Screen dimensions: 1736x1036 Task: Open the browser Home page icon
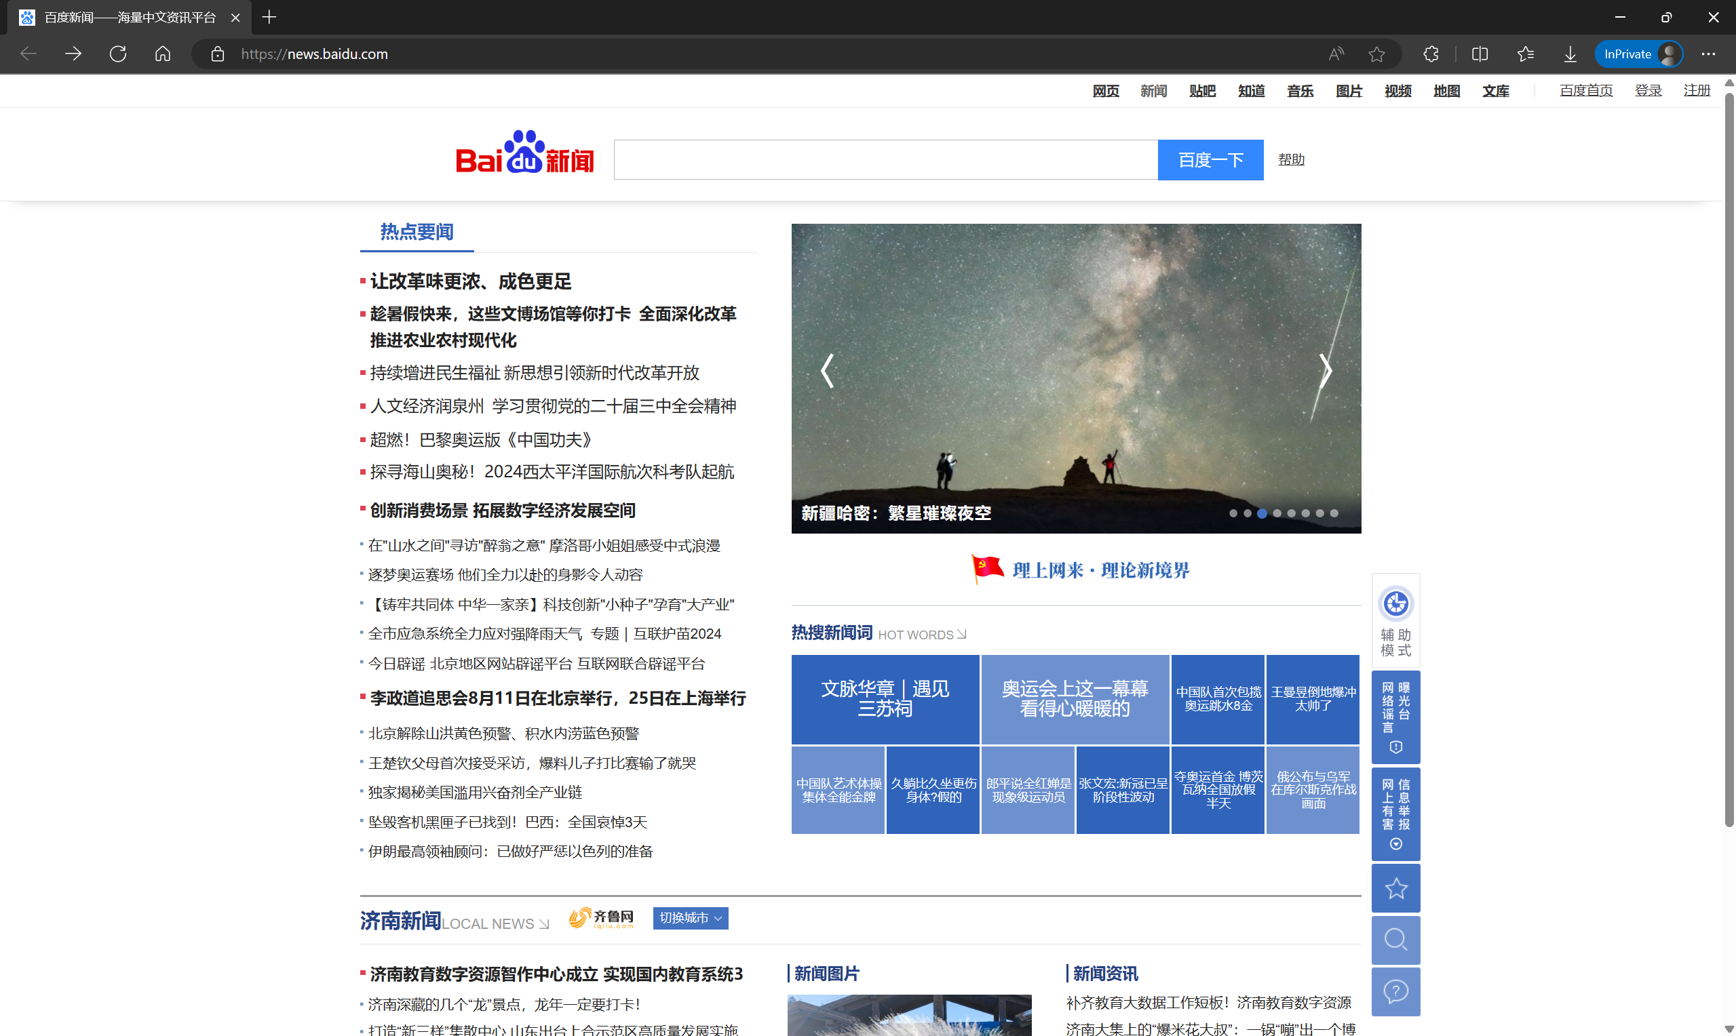[x=163, y=54]
